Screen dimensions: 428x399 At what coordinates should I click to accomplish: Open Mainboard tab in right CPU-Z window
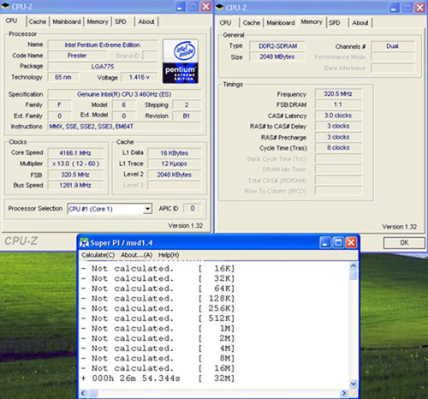pos(281,23)
